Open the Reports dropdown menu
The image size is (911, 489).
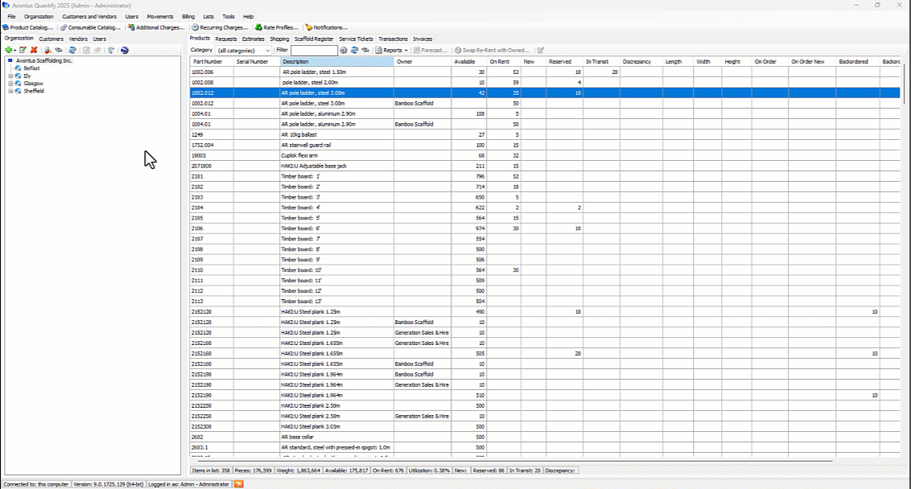(392, 50)
